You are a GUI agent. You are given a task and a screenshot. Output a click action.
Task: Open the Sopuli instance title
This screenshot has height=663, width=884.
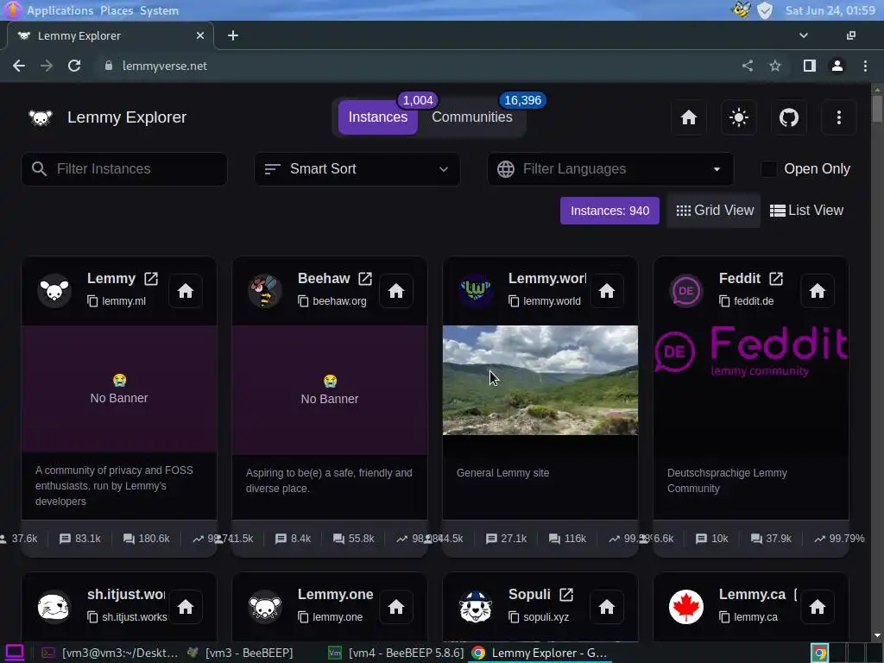pyautogui.click(x=529, y=594)
